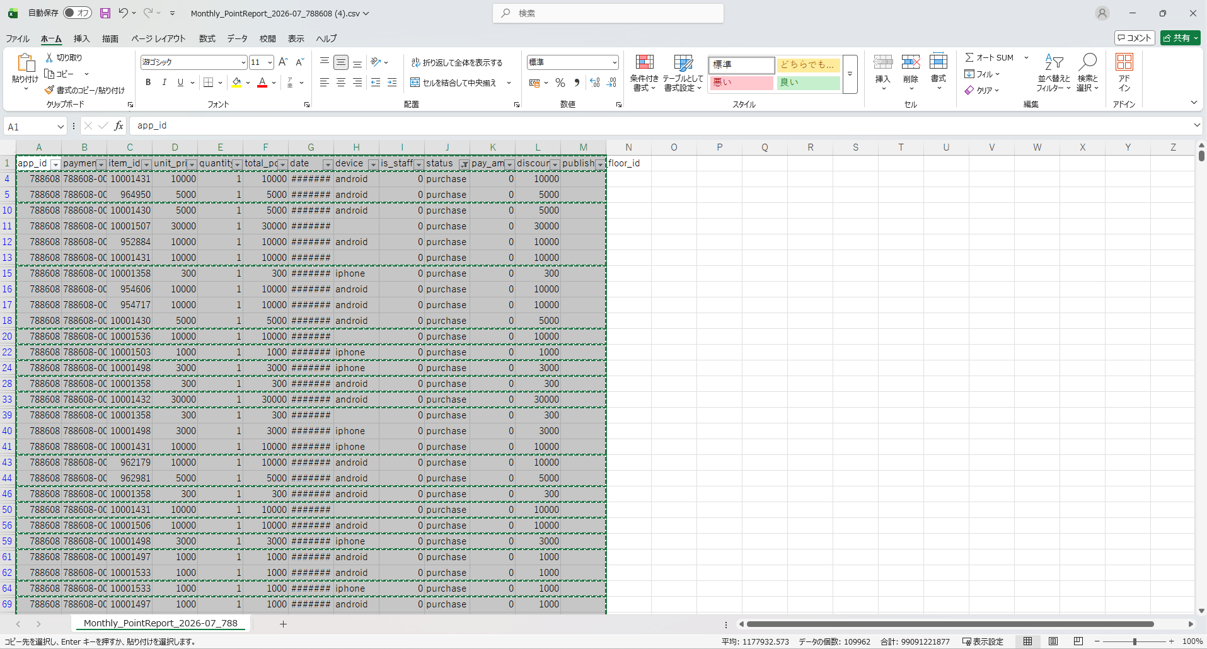The height and width of the screenshot is (649, 1207).
Task: Open number format dropdown
Action: (x=614, y=62)
